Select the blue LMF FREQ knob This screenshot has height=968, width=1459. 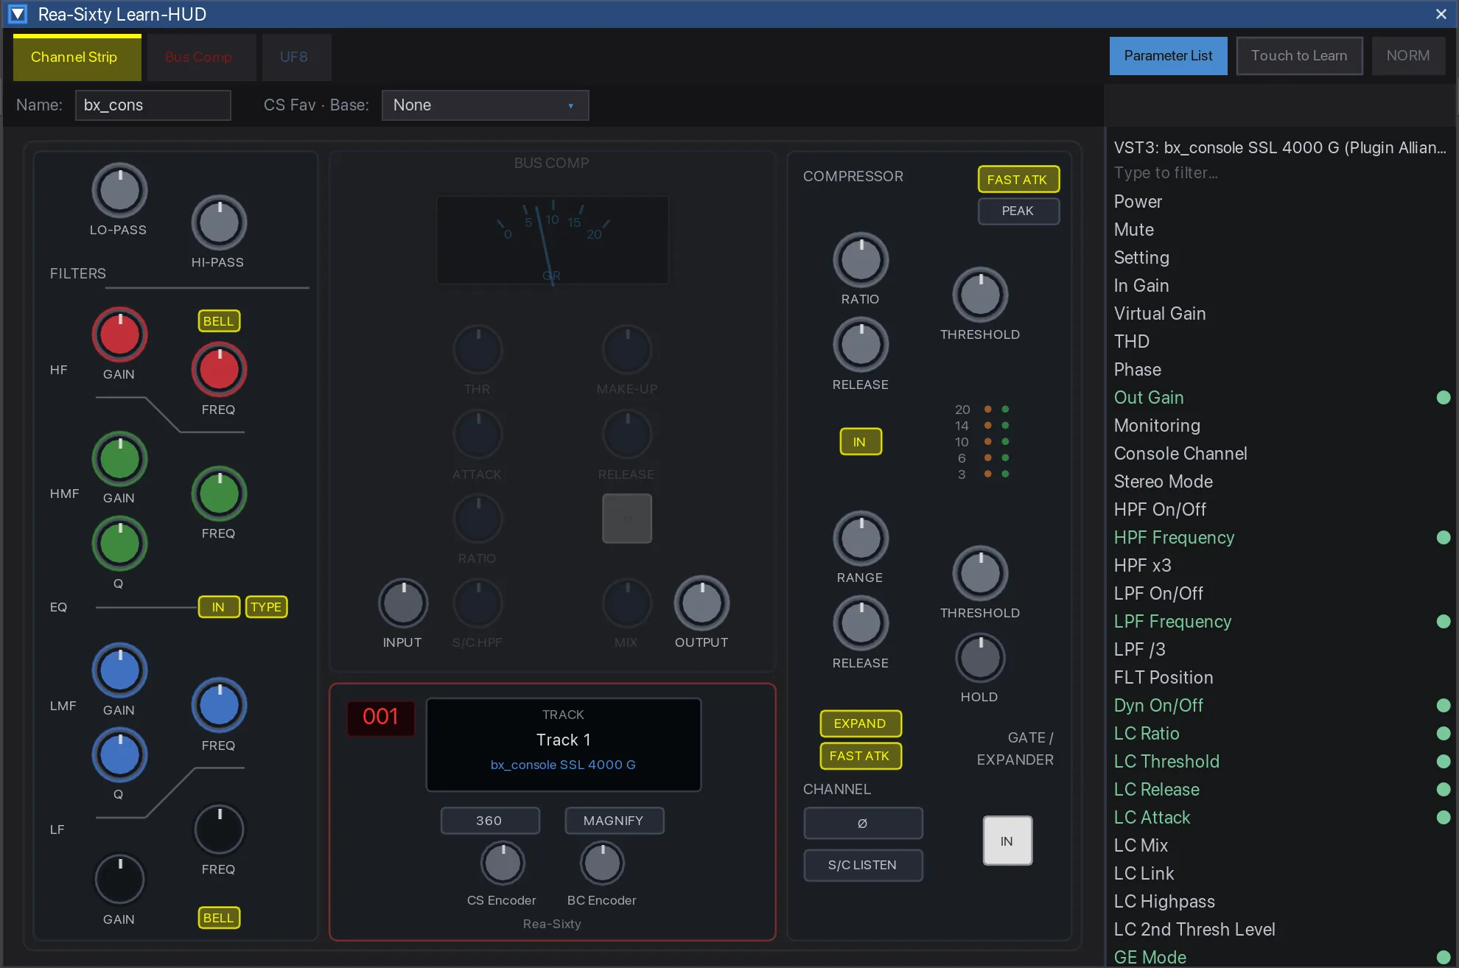(x=219, y=705)
